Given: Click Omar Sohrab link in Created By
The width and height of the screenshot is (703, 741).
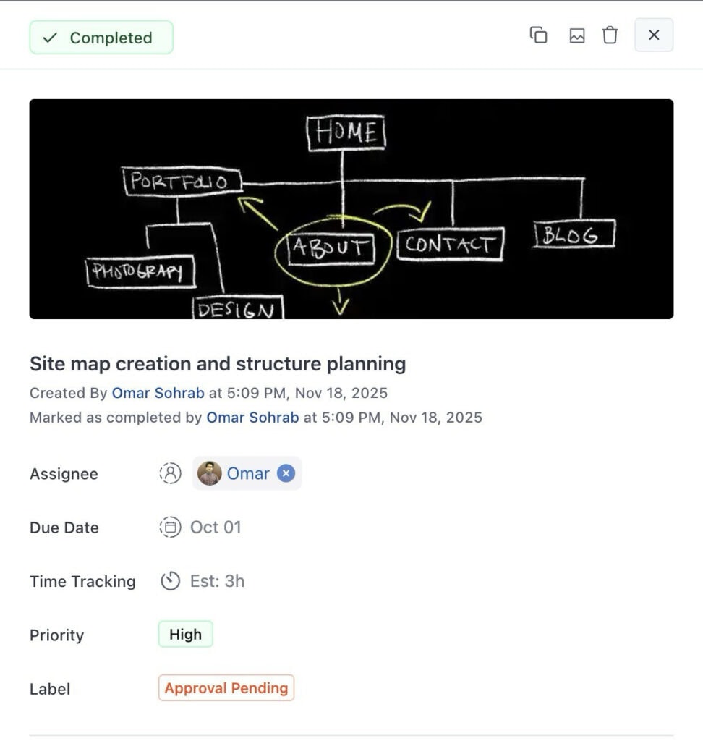Looking at the screenshot, I should point(158,393).
